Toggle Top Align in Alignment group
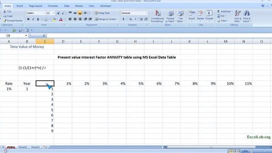Screen dimensions: 272x153 point(70,13)
